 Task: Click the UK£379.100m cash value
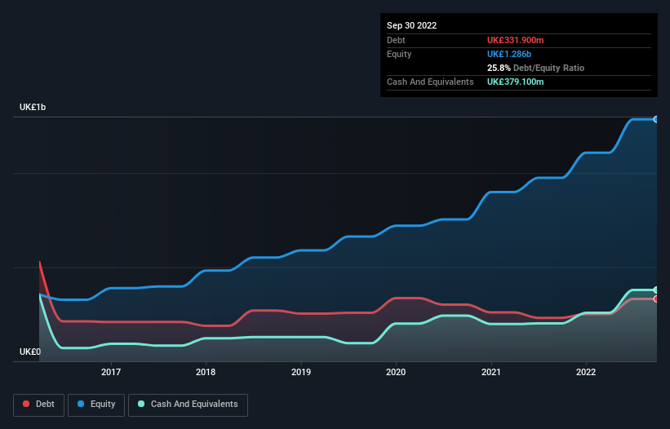515,82
